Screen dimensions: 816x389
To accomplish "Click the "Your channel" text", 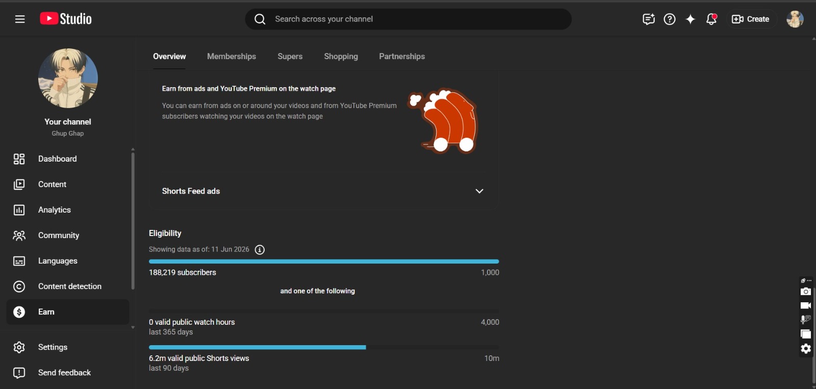I will click(68, 122).
